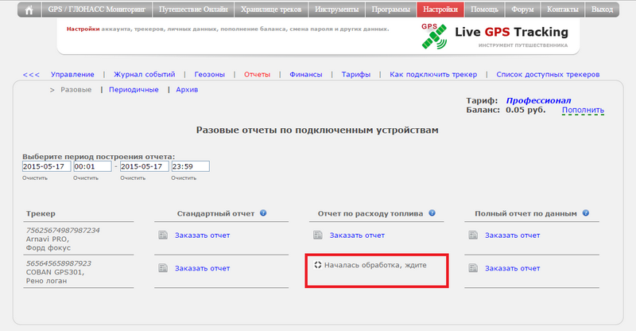Click the home icon in navigation bar
The width and height of the screenshot is (636, 331).
click(30, 10)
